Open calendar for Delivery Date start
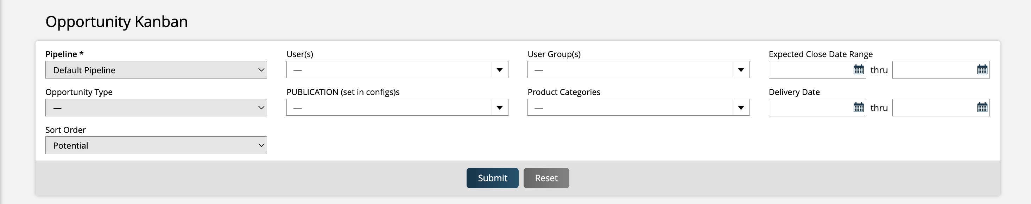 pos(859,108)
